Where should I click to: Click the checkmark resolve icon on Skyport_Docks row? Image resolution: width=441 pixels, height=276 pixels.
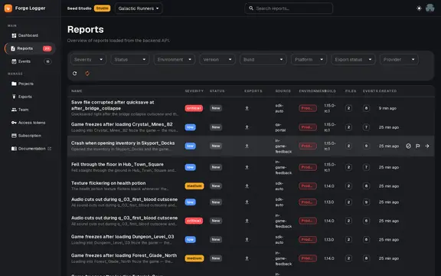408,146
